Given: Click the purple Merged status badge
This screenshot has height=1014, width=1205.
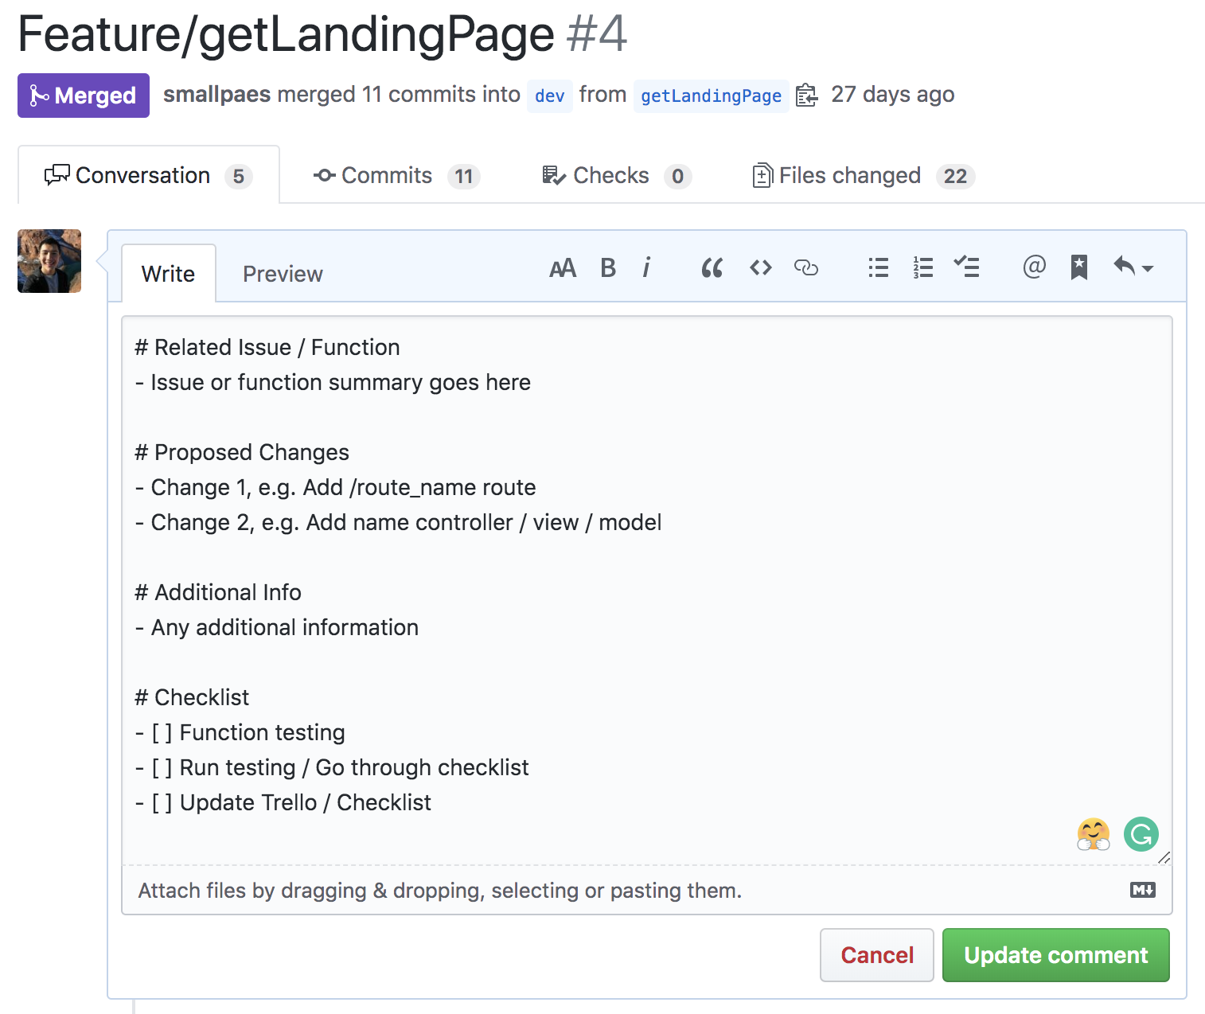Looking at the screenshot, I should click(x=84, y=96).
